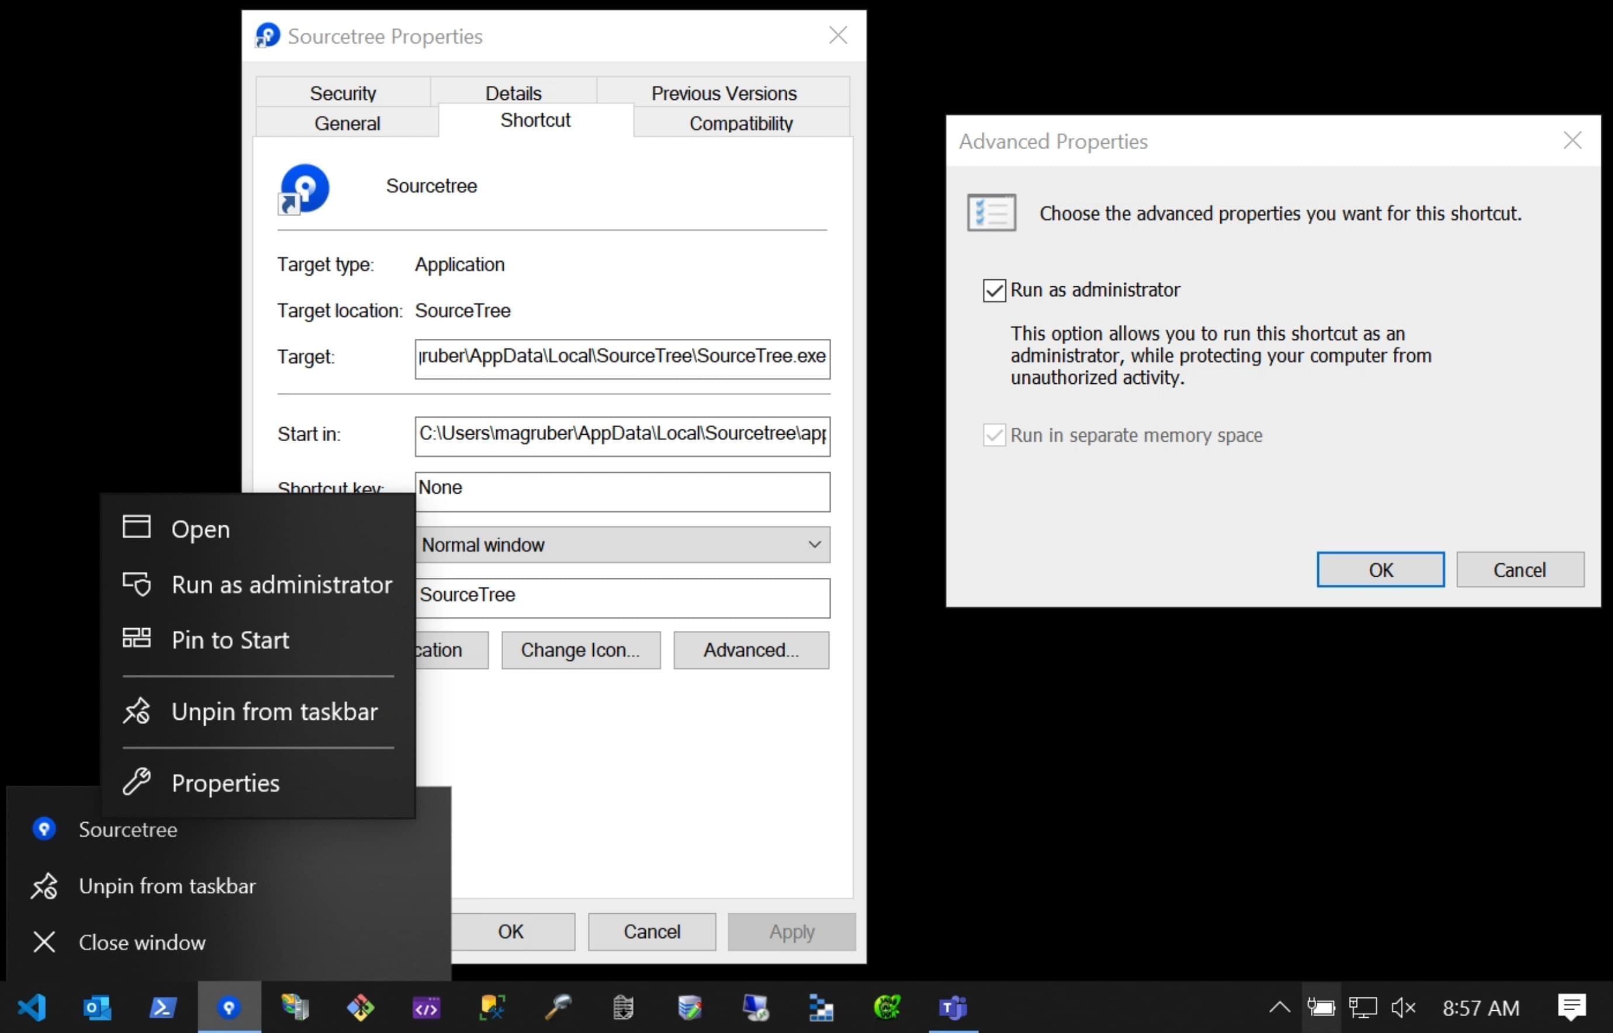This screenshot has width=1613, height=1033.
Task: Click Cancel in Advanced Properties dialog
Action: (1519, 570)
